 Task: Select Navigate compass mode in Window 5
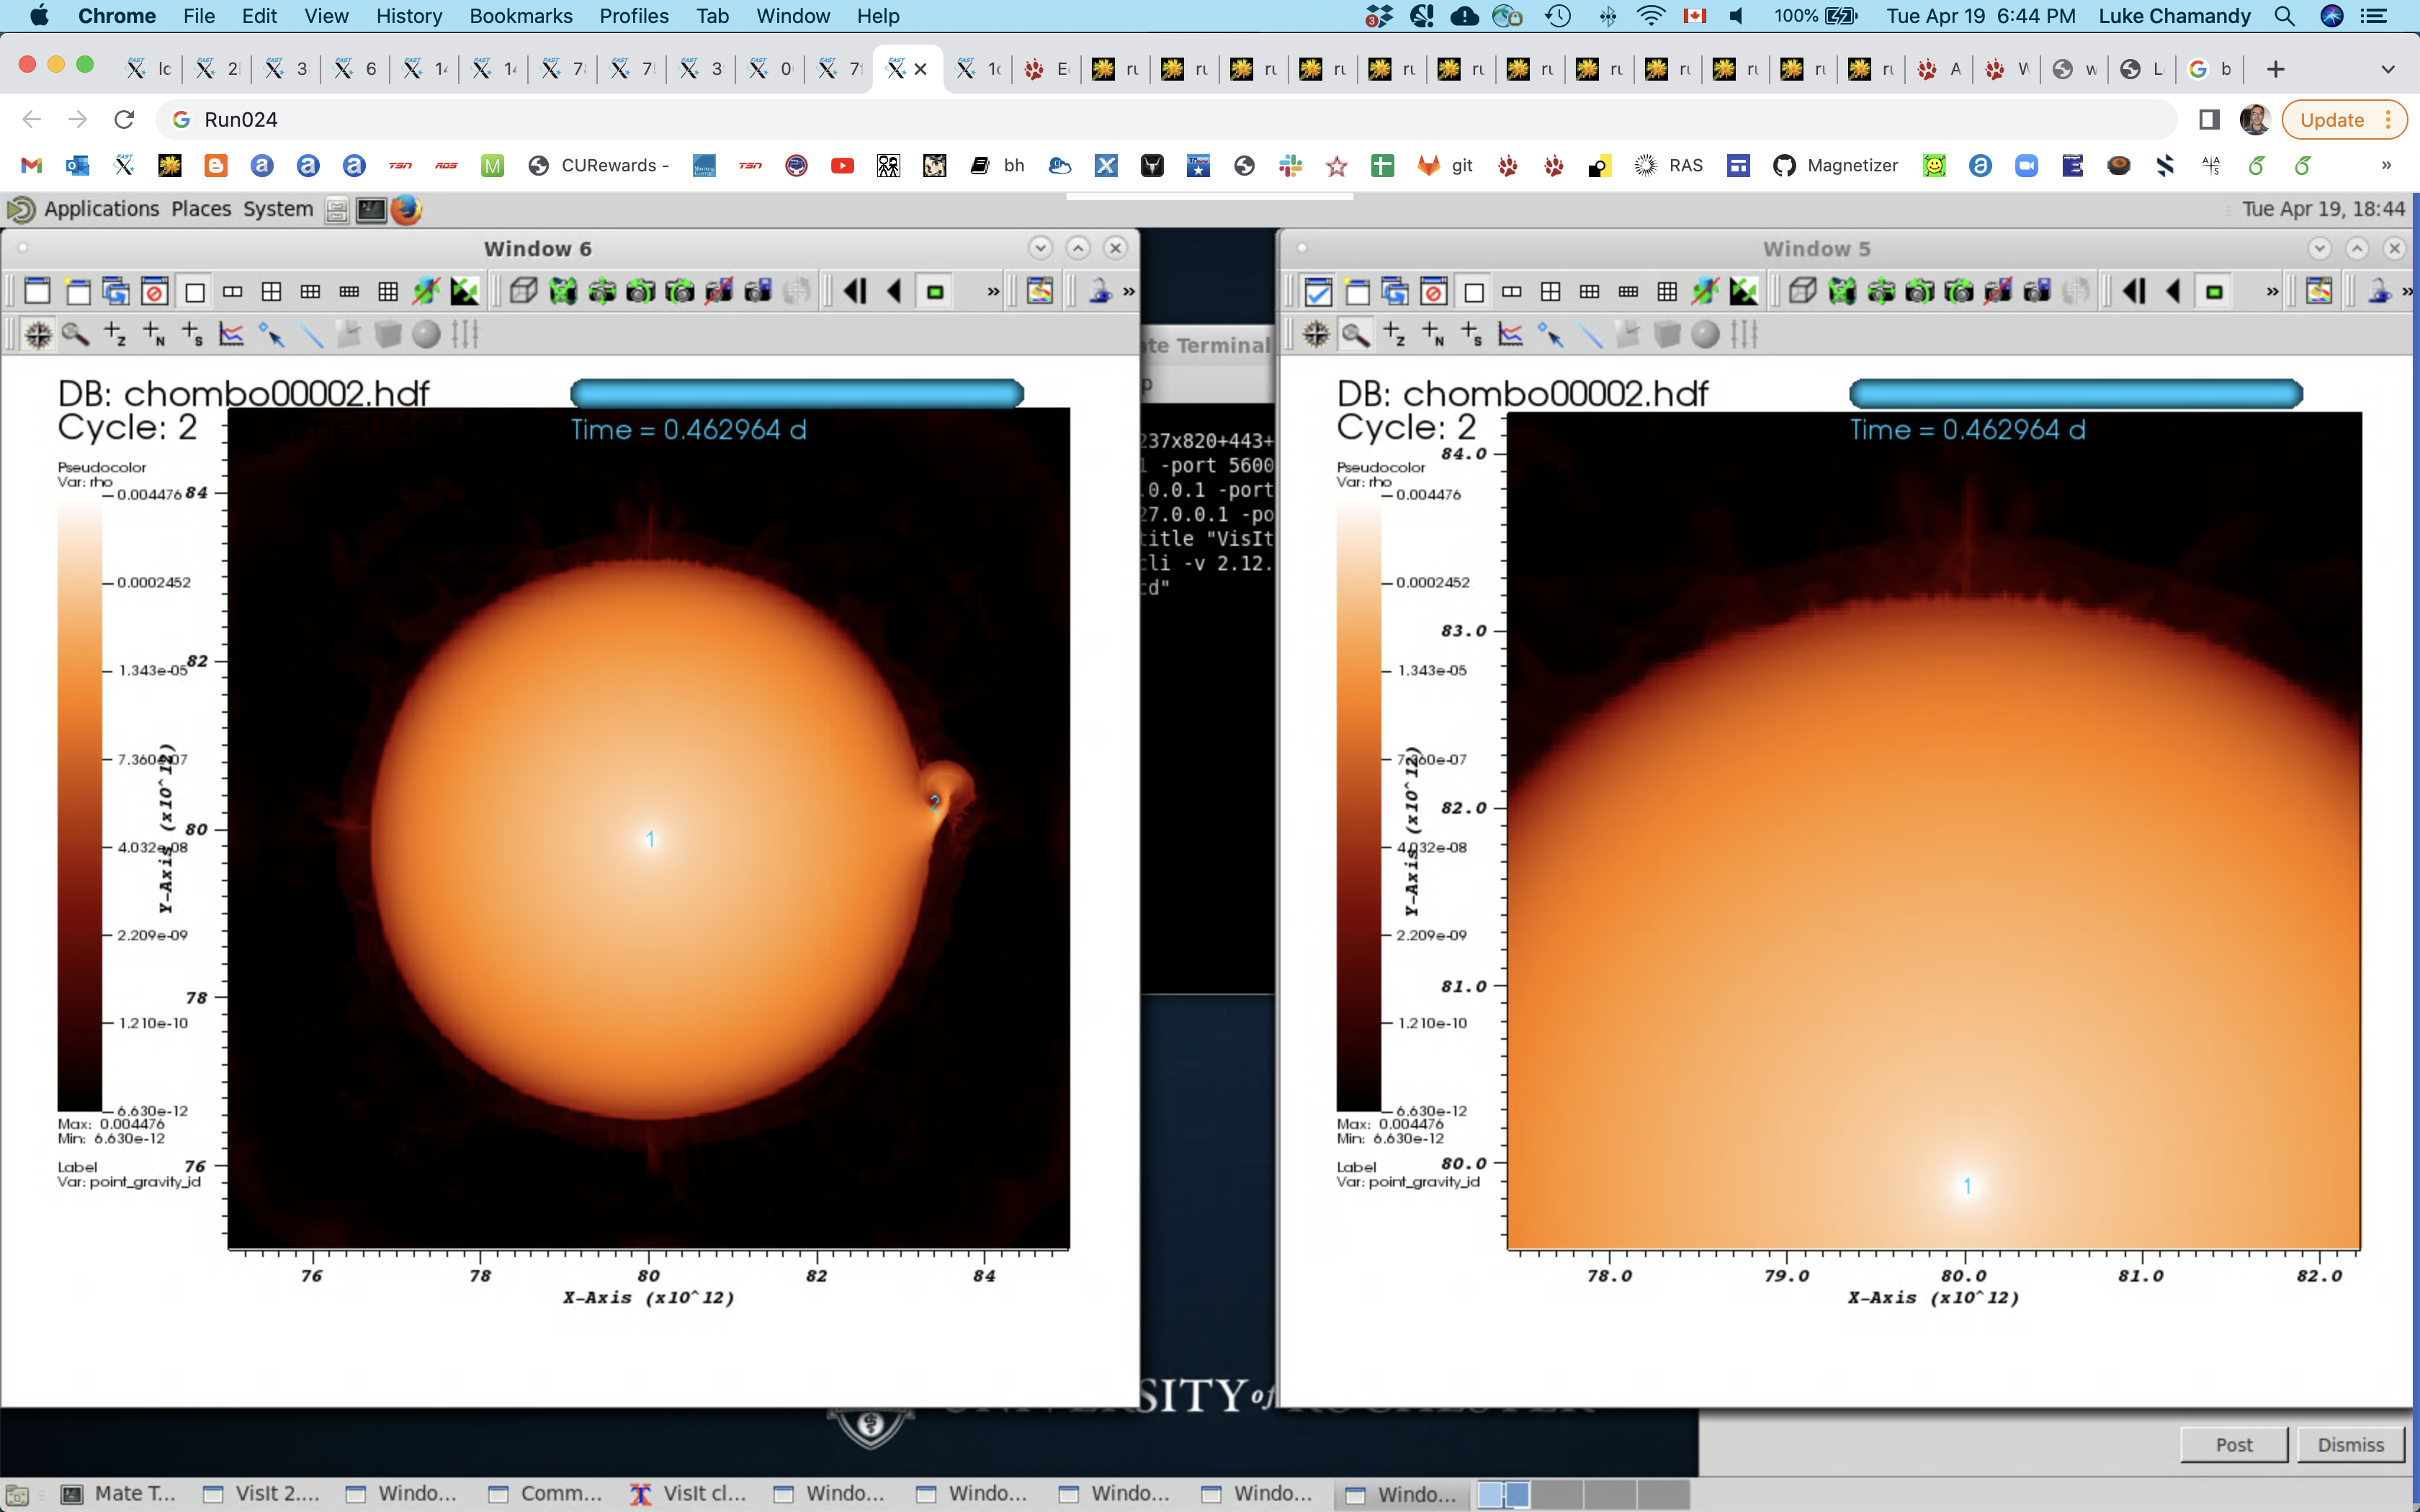[1317, 334]
